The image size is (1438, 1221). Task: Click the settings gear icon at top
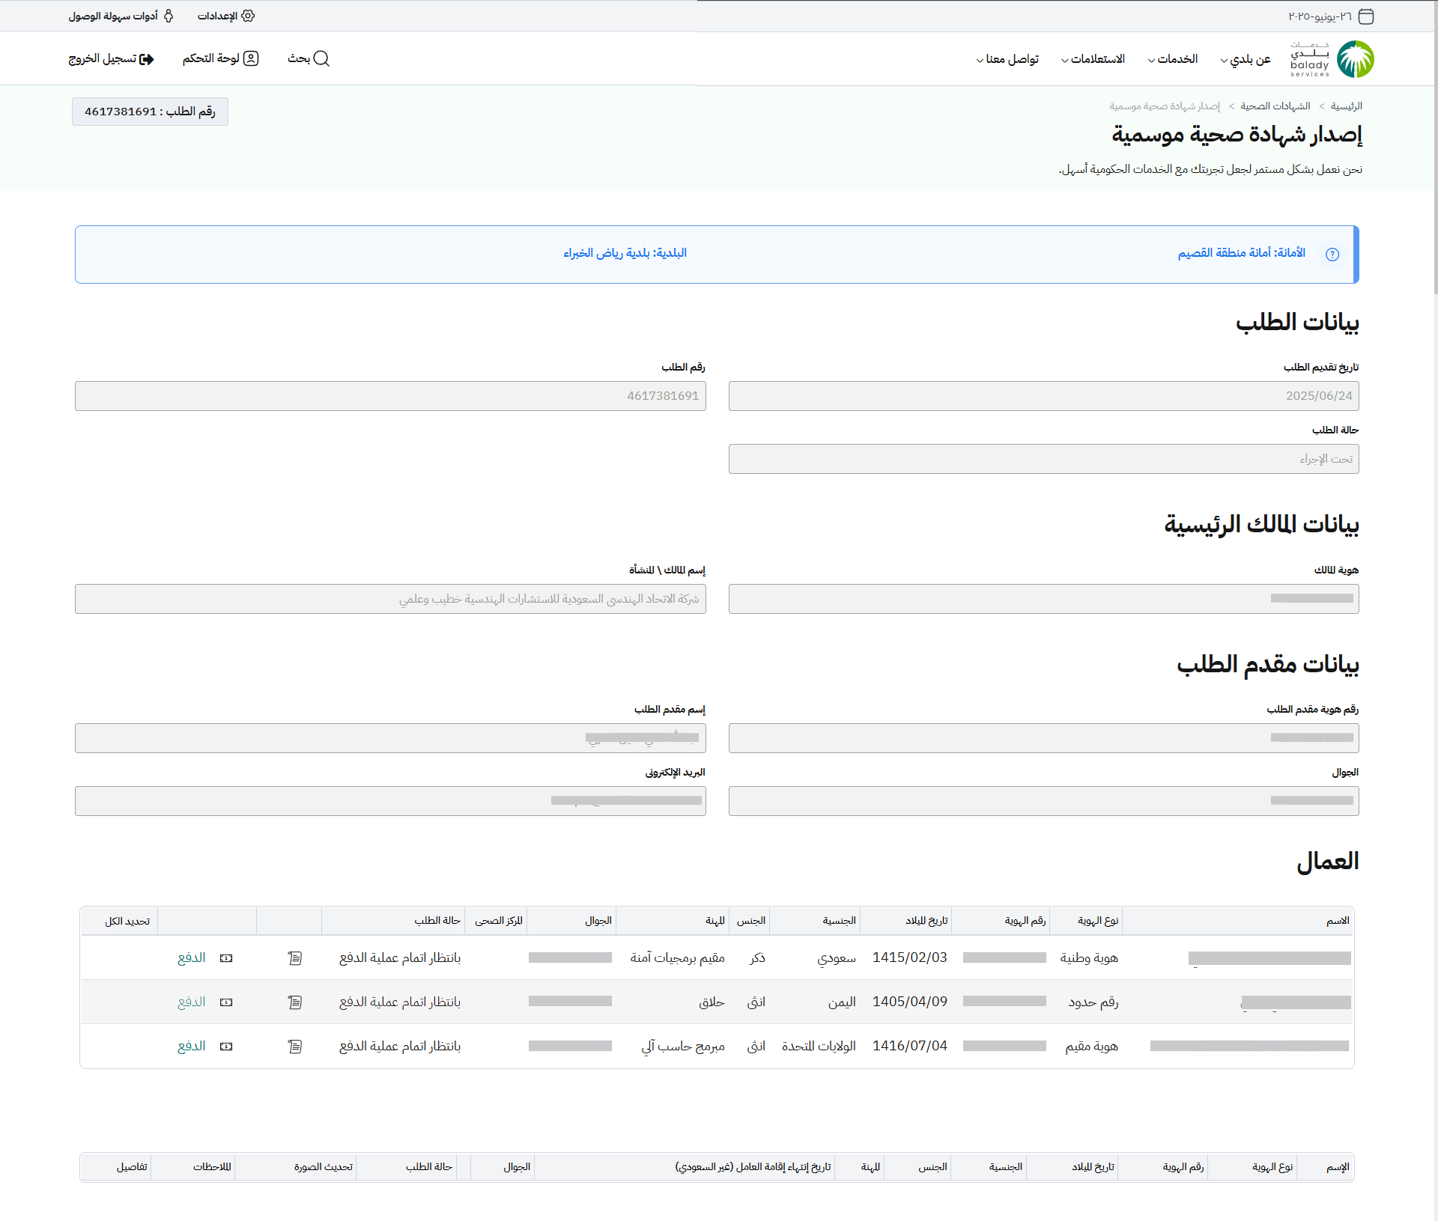[248, 16]
